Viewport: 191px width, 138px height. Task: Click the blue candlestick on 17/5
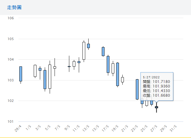point(108,64)
